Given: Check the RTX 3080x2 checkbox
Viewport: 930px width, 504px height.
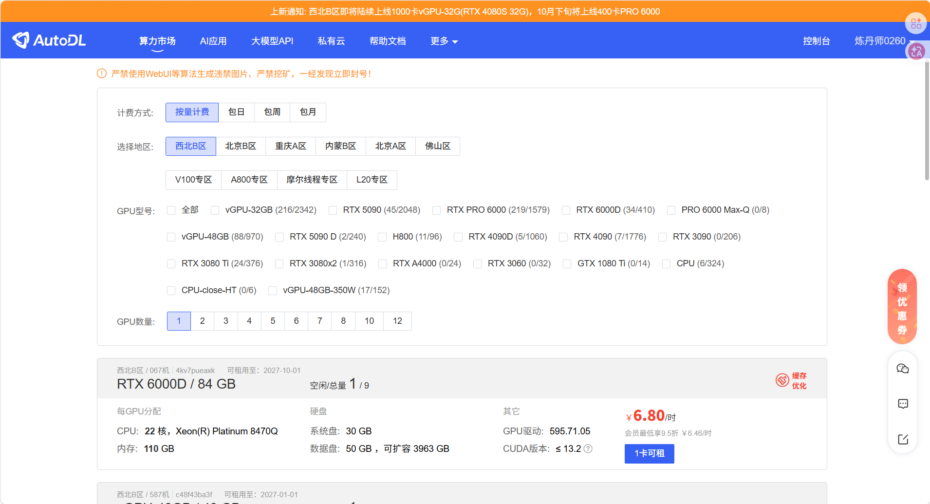Looking at the screenshot, I should coord(279,264).
